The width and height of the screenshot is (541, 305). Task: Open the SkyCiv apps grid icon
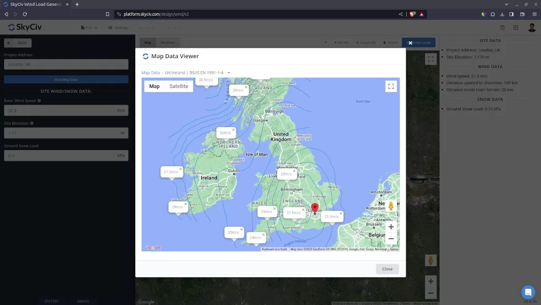pyautogui.click(x=515, y=27)
